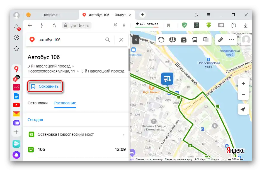Open YouTube from the browser sidebar
262x171 pixels.
coord(16,105)
